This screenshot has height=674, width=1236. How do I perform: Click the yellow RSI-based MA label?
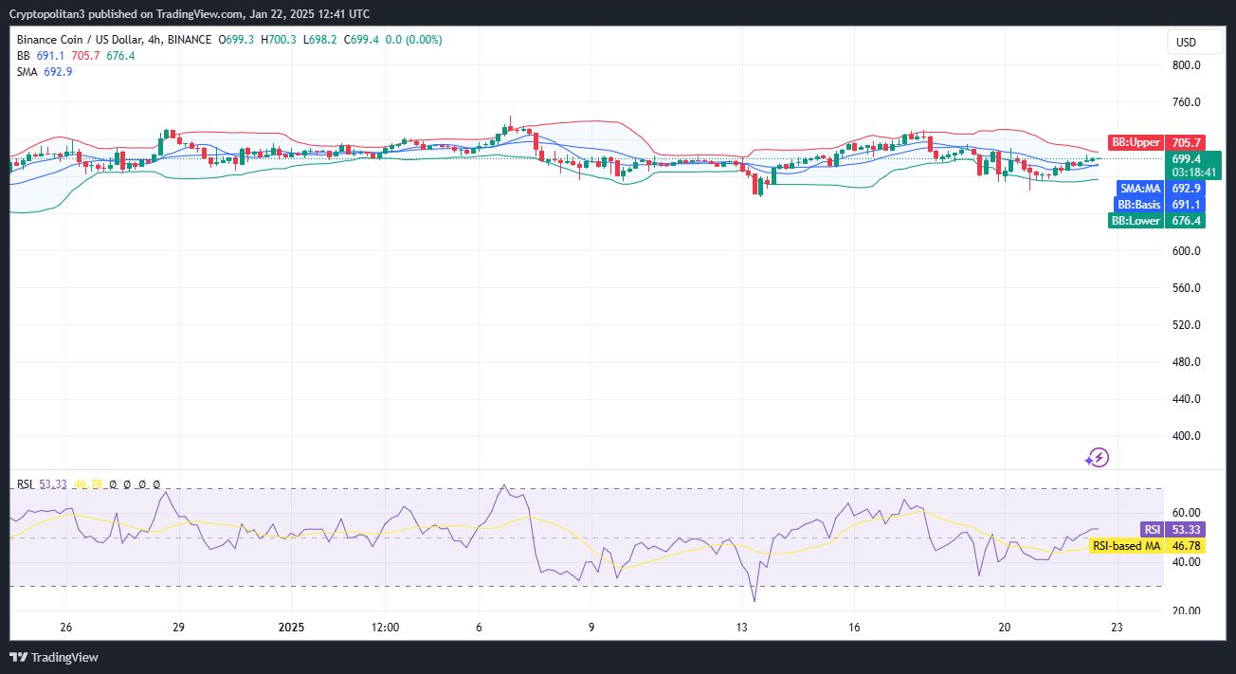click(x=1126, y=545)
